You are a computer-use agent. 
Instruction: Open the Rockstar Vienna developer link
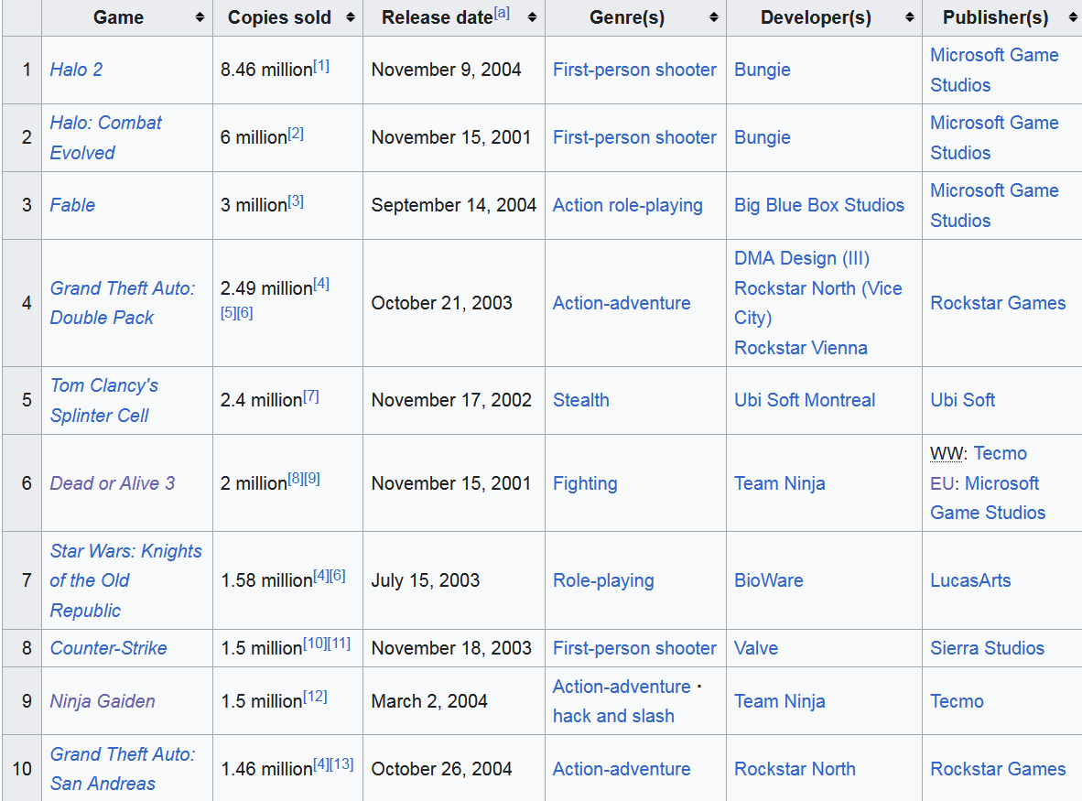coord(800,348)
